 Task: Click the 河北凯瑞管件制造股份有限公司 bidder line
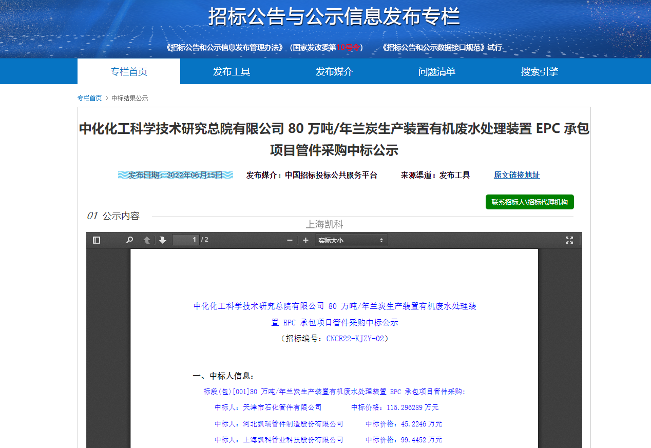[x=279, y=424]
